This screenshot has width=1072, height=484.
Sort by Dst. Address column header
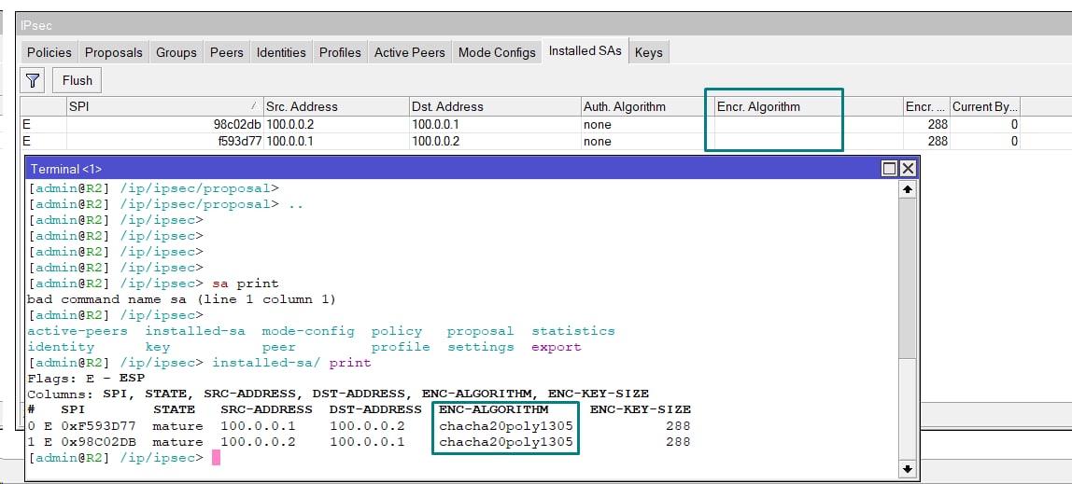pos(494,106)
